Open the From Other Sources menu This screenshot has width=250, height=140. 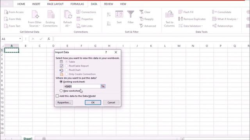click(x=35, y=19)
